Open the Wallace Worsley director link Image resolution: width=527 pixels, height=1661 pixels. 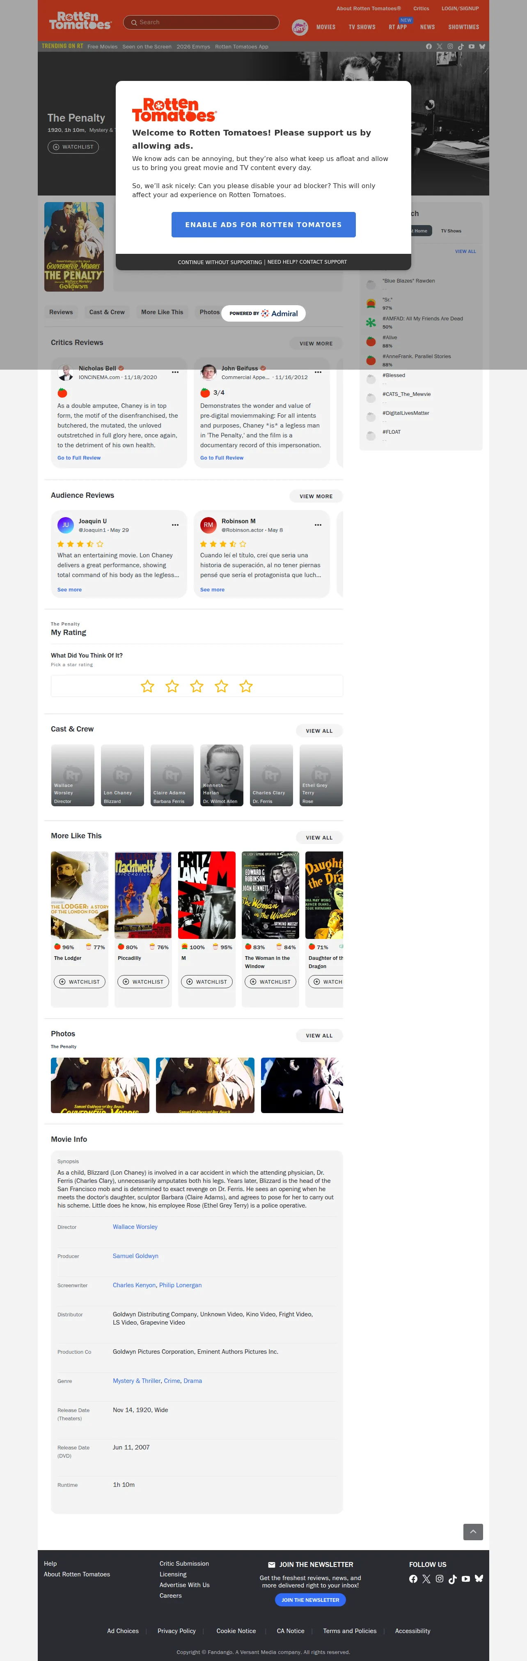[x=135, y=1227]
